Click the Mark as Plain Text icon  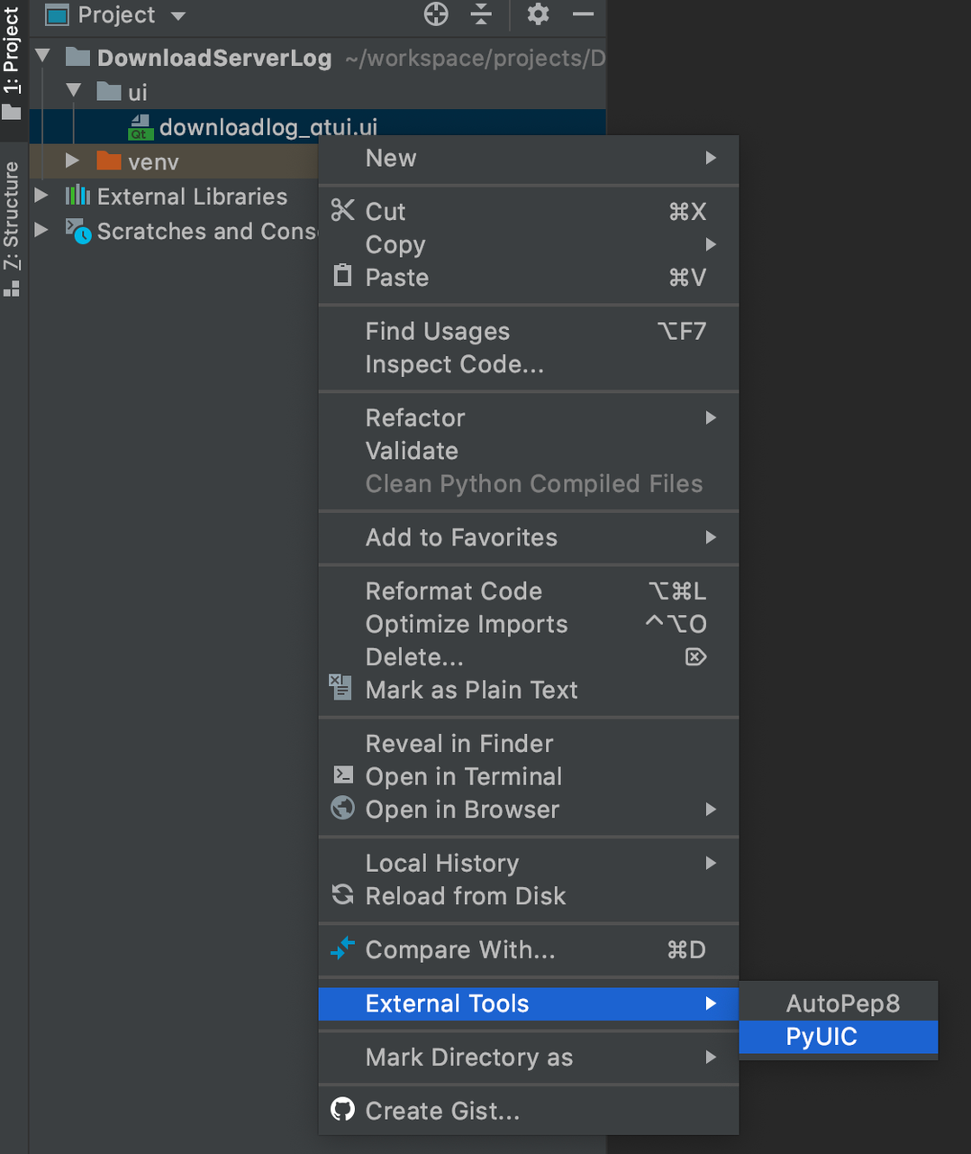[x=340, y=687]
